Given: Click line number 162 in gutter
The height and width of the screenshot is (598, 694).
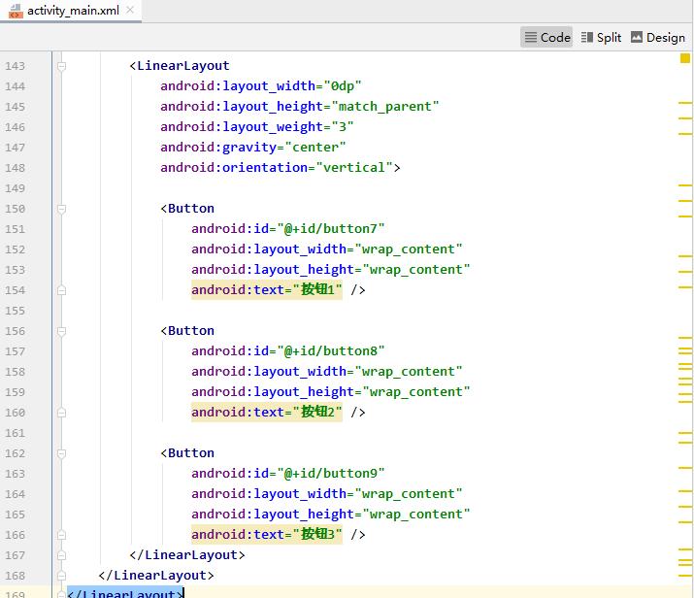Looking at the screenshot, I should tap(16, 453).
